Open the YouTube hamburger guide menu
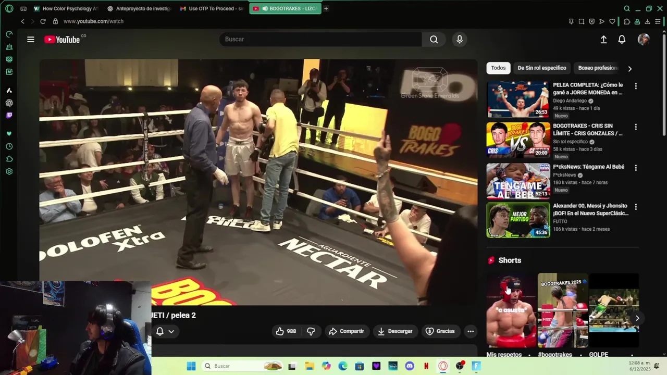This screenshot has height=375, width=667. (31, 40)
